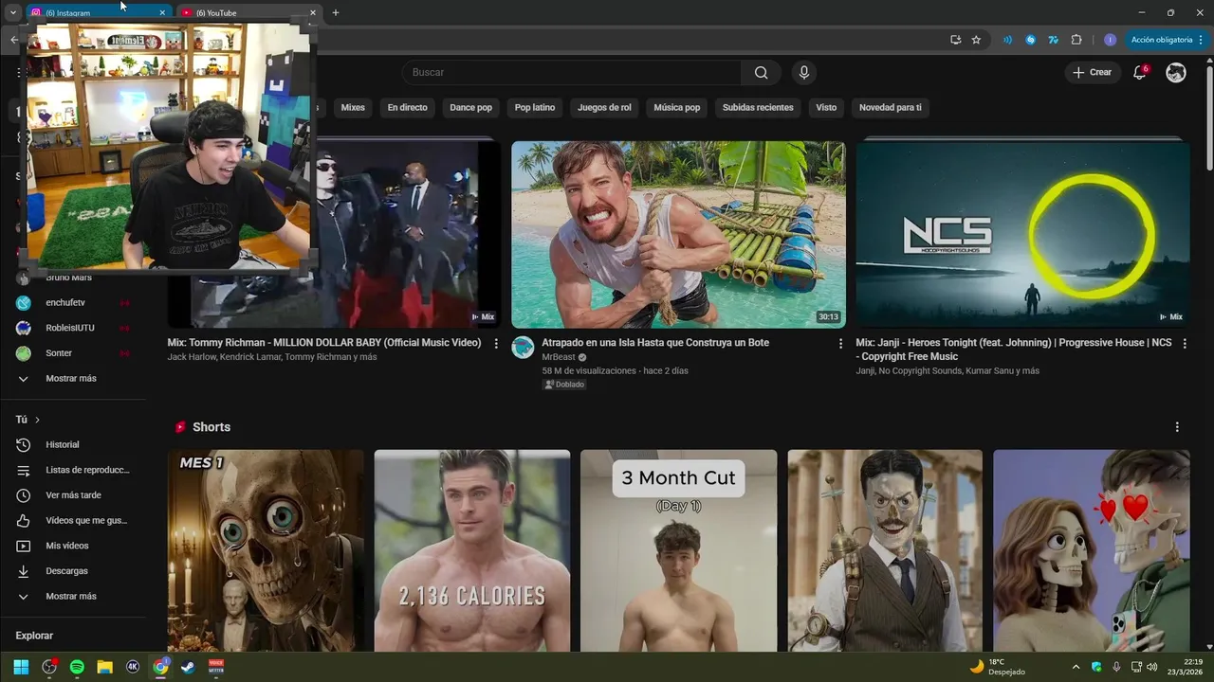Select the Pop latino filter chip
This screenshot has width=1214, height=682.
pyautogui.click(x=535, y=107)
